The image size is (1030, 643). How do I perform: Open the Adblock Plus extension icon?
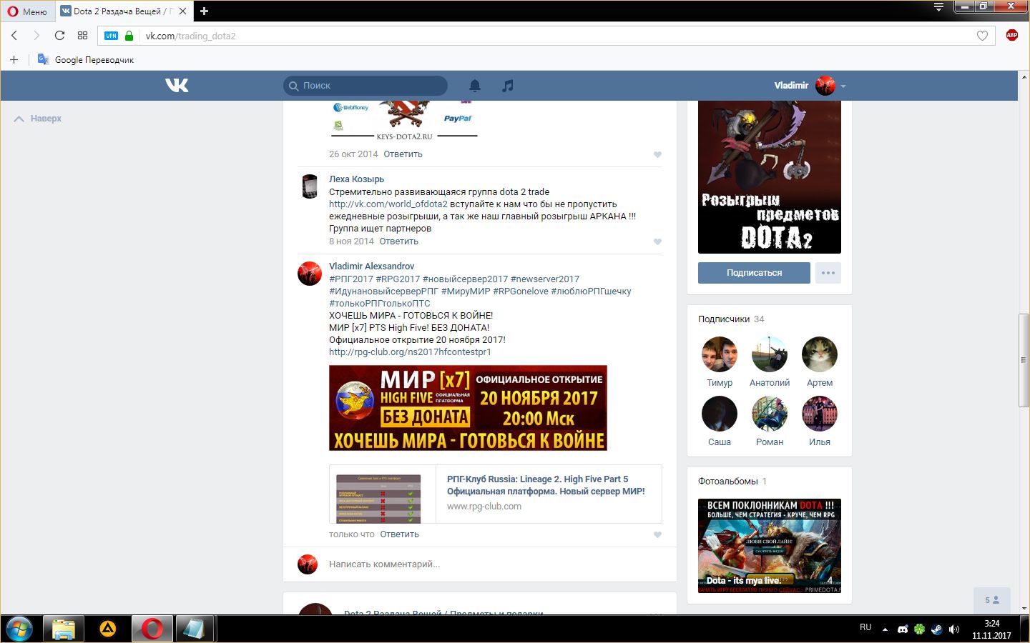(1011, 36)
